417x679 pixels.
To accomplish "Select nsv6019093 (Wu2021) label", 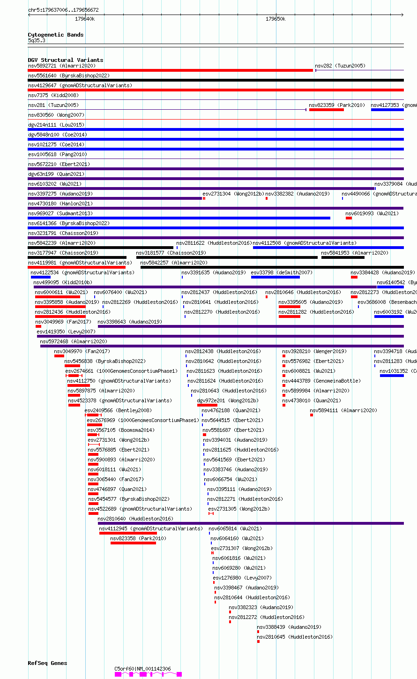I will tap(372, 214).
